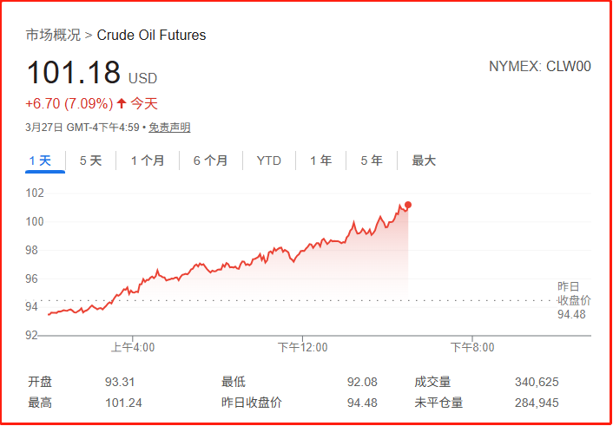Select the 1 个月 range tab
The width and height of the screenshot is (613, 426).
click(148, 161)
